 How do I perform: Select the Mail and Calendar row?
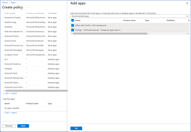pyautogui.click(x=35, y=32)
